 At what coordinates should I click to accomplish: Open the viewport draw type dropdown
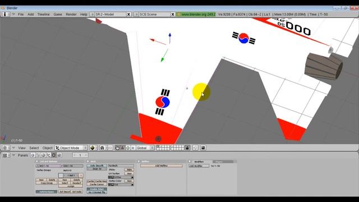coord(94,148)
